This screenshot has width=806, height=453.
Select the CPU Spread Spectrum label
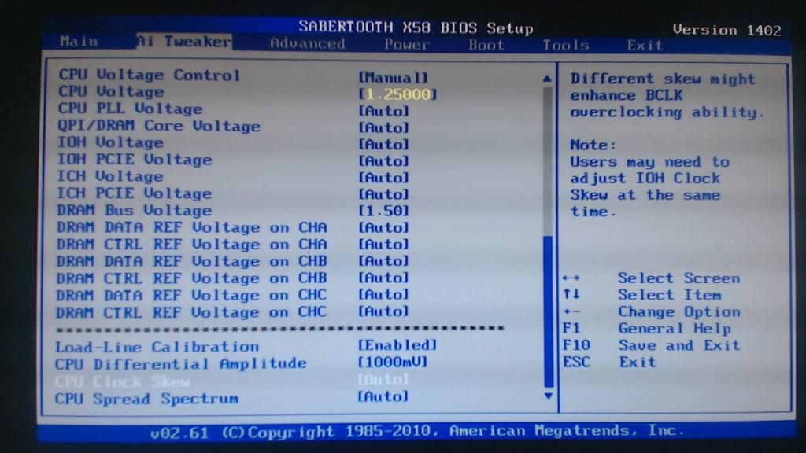tap(147, 399)
